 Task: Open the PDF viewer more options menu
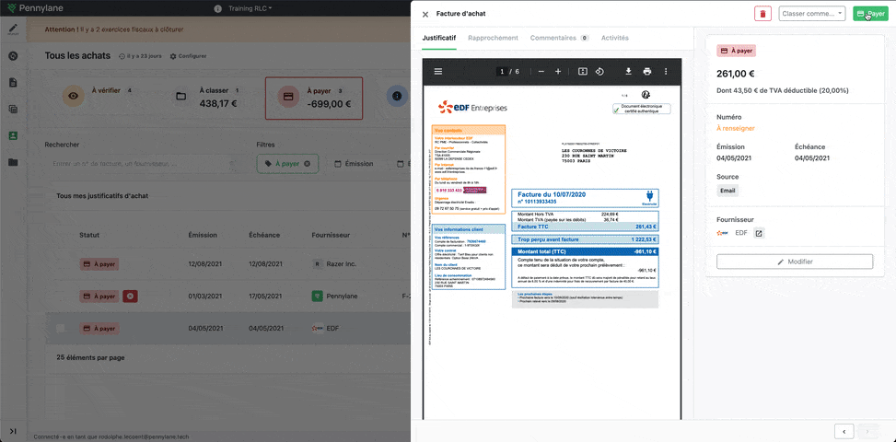(x=666, y=71)
